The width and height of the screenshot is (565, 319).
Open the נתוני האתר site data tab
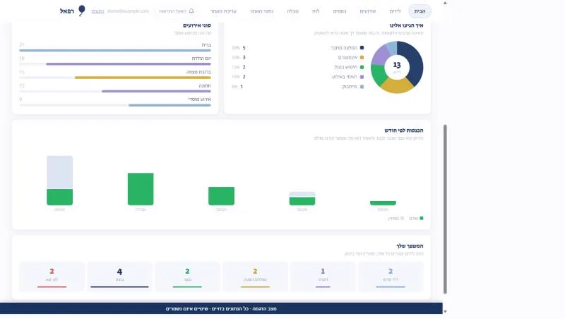[x=261, y=11]
